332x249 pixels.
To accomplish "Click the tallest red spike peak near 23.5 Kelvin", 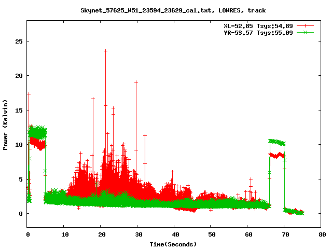I will (x=105, y=51).
